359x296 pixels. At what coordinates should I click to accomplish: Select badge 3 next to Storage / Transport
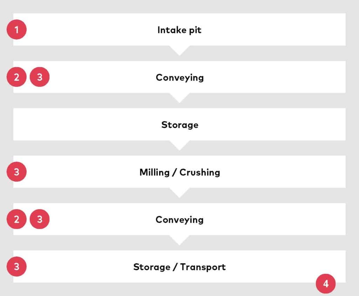(x=16, y=267)
